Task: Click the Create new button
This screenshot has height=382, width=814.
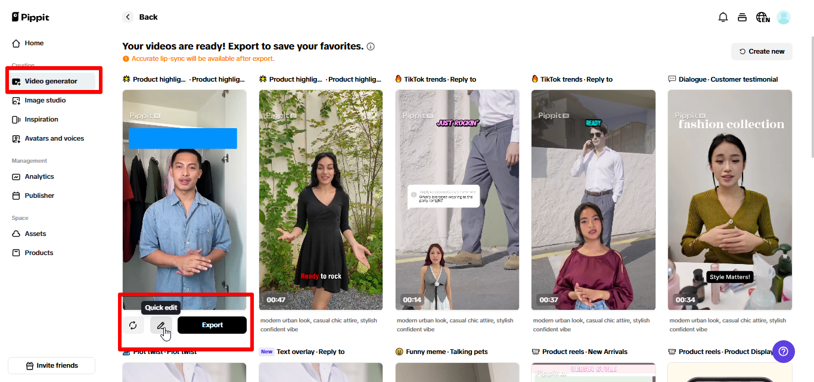Action: coord(762,51)
